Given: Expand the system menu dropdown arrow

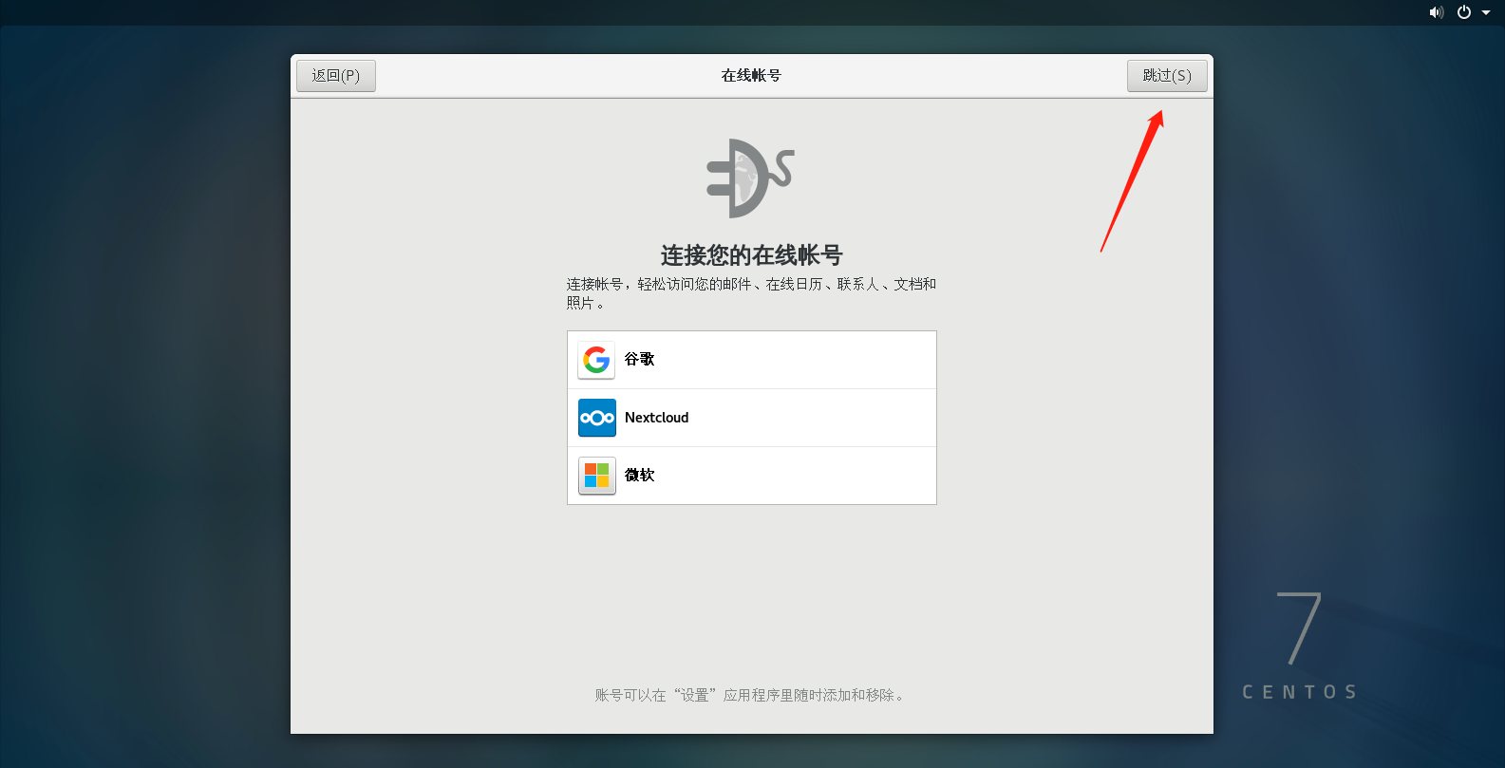Looking at the screenshot, I should point(1486,12).
